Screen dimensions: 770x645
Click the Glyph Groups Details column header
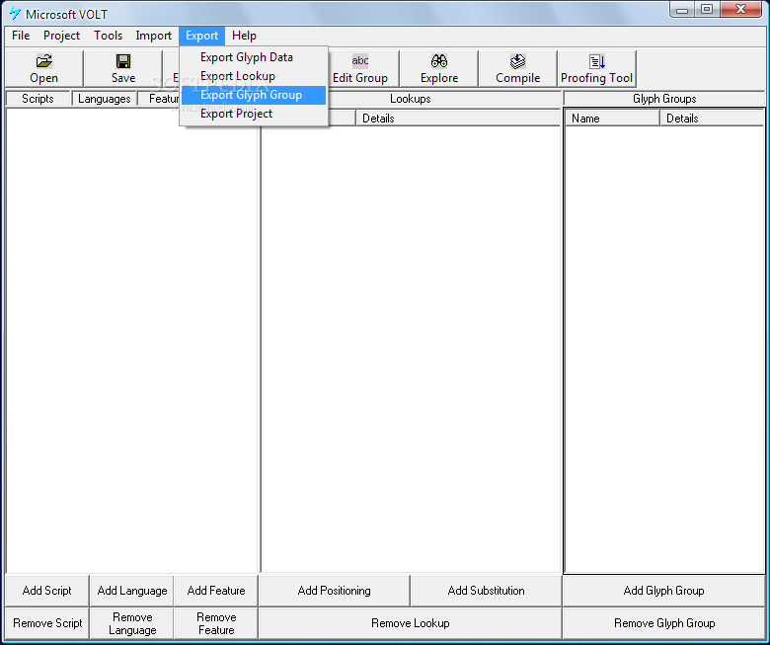tap(712, 119)
